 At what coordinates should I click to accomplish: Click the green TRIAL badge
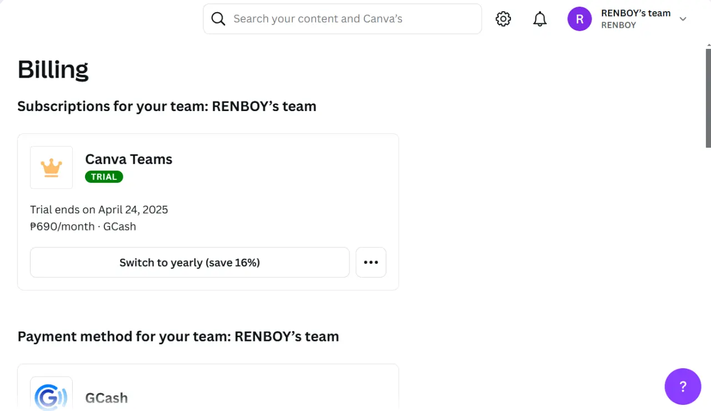coord(104,177)
